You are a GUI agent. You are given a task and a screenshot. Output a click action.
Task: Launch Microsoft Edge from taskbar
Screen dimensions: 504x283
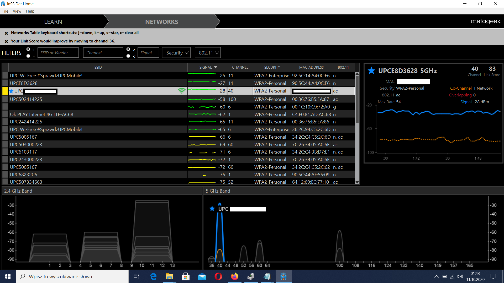coord(153,276)
